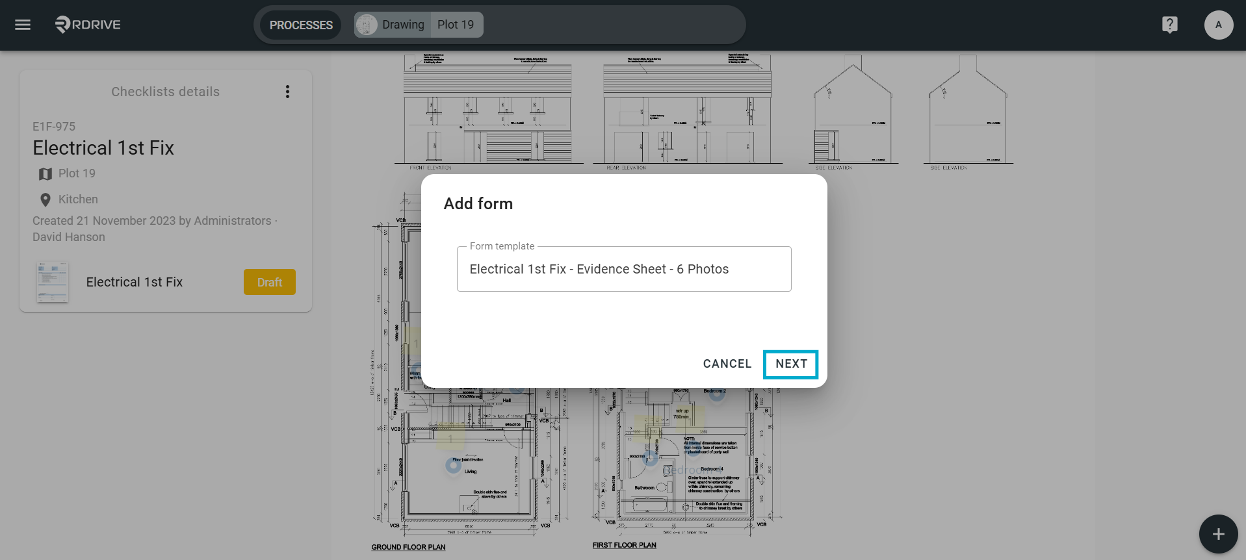Select the PROCESSES breadcrumb tab

point(301,25)
